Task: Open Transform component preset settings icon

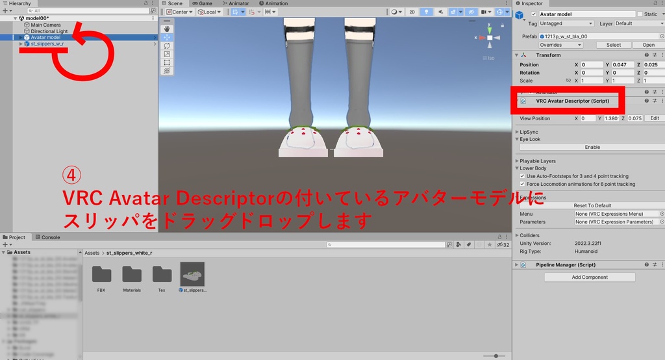Action: click(x=655, y=55)
